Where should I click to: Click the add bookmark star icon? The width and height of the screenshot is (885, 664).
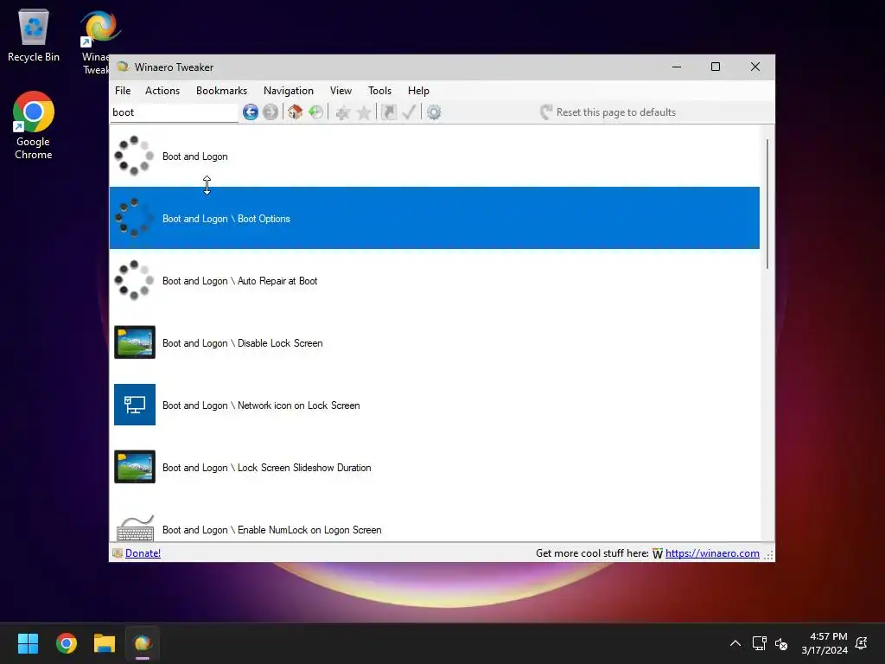(x=342, y=112)
